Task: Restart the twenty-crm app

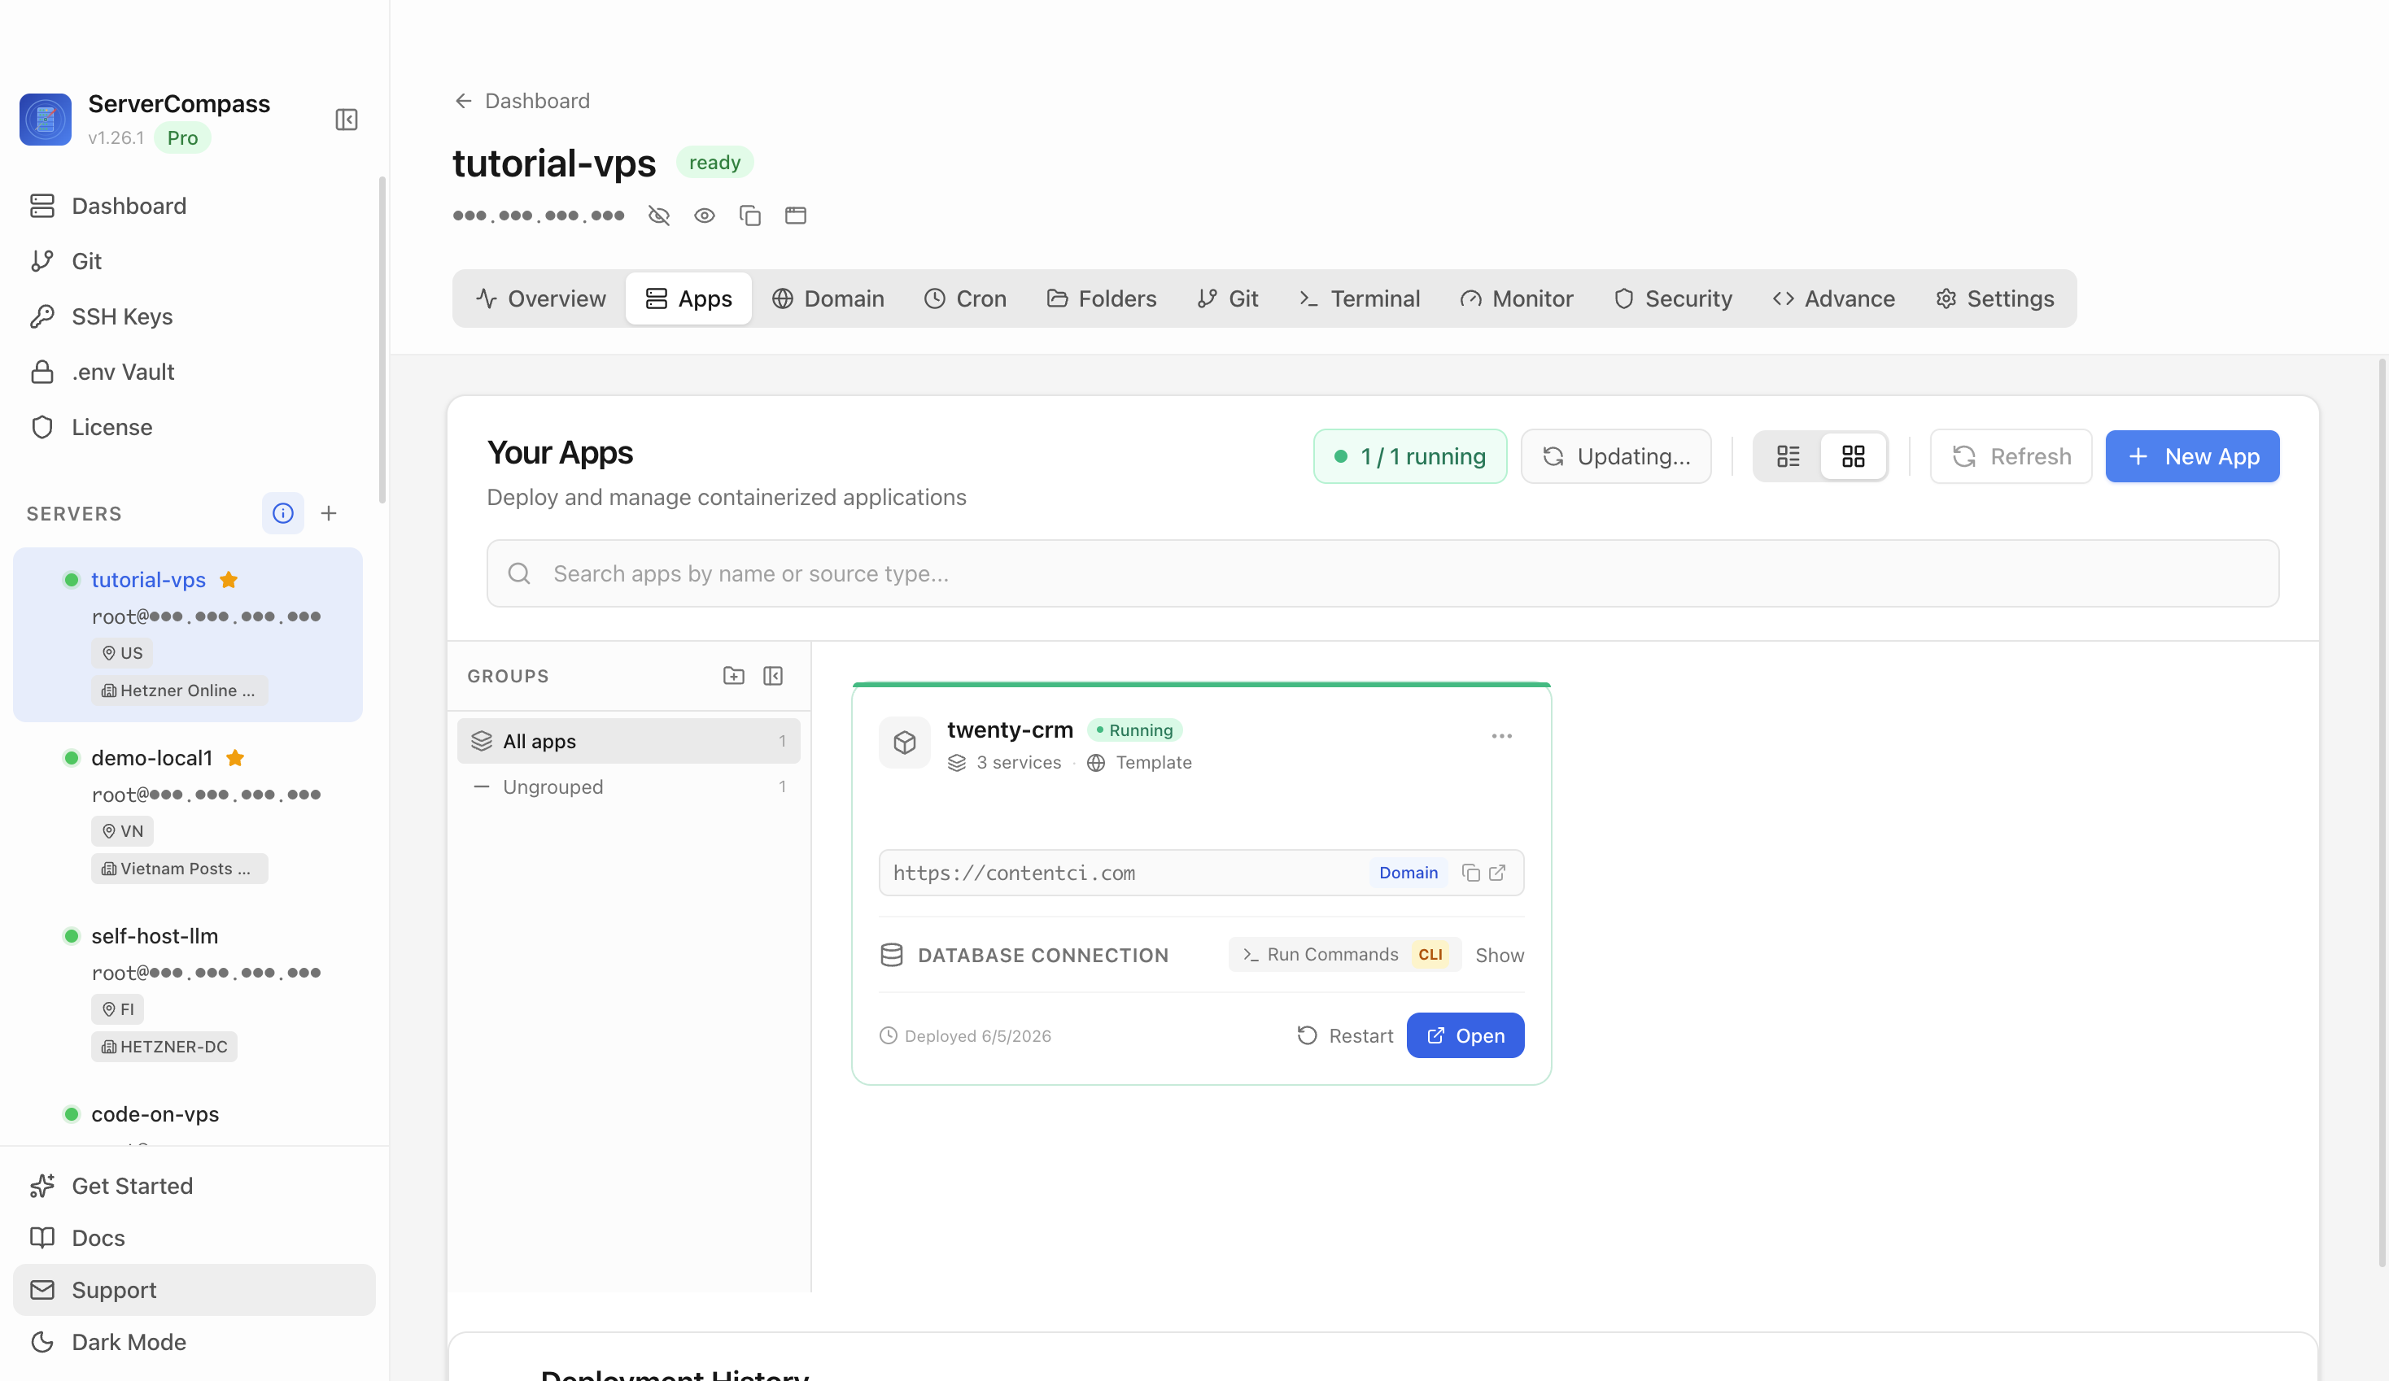Action: coord(1344,1036)
